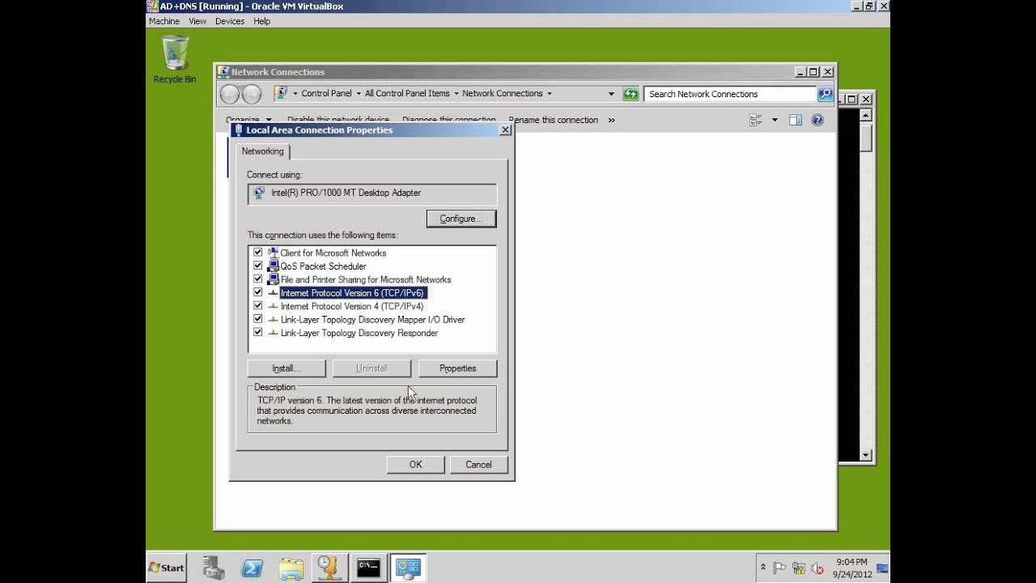This screenshot has height=583, width=1036.
Task: Open Windows PowerShell from the taskbar
Action: tap(252, 568)
